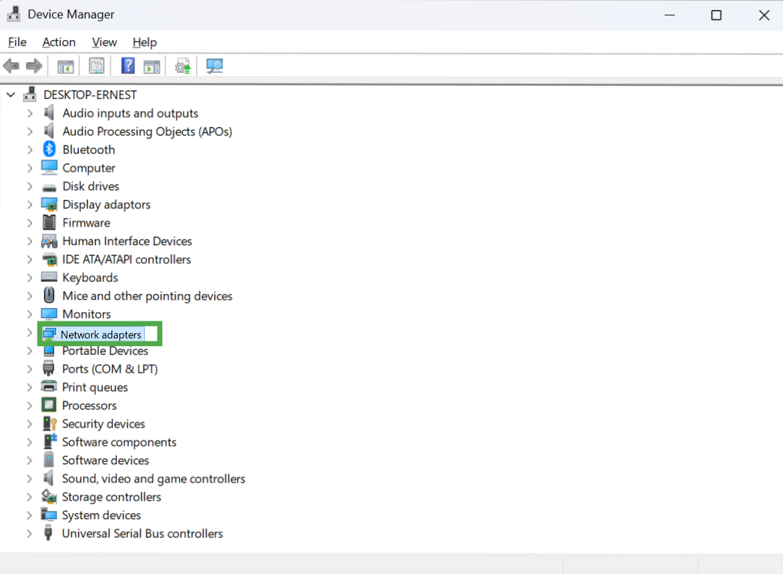
Task: Click the Storage controllers icon
Action: tap(49, 496)
